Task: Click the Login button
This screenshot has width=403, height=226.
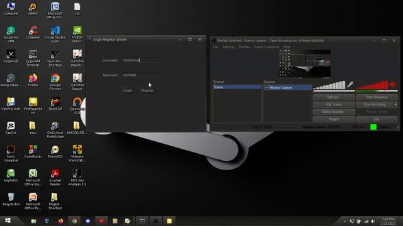Action: 128,90
